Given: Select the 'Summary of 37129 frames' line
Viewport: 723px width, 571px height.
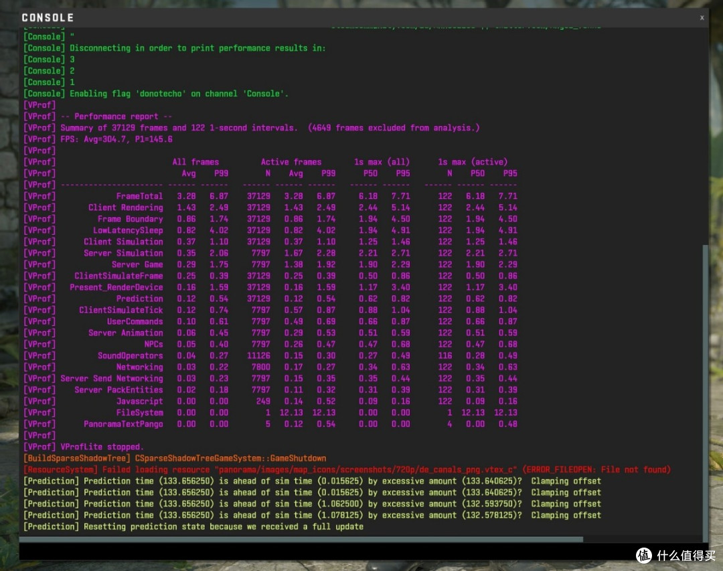Looking at the screenshot, I should click(251, 128).
